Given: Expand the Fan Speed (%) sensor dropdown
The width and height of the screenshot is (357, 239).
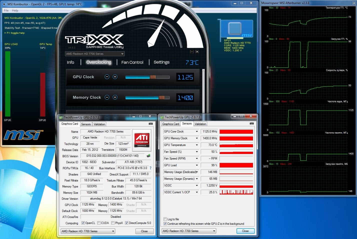Looking at the screenshot, I should (197, 152).
